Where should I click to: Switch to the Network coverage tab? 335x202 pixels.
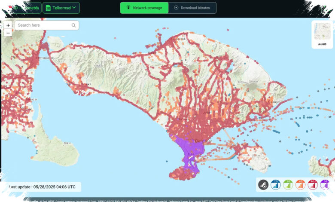tap(144, 8)
